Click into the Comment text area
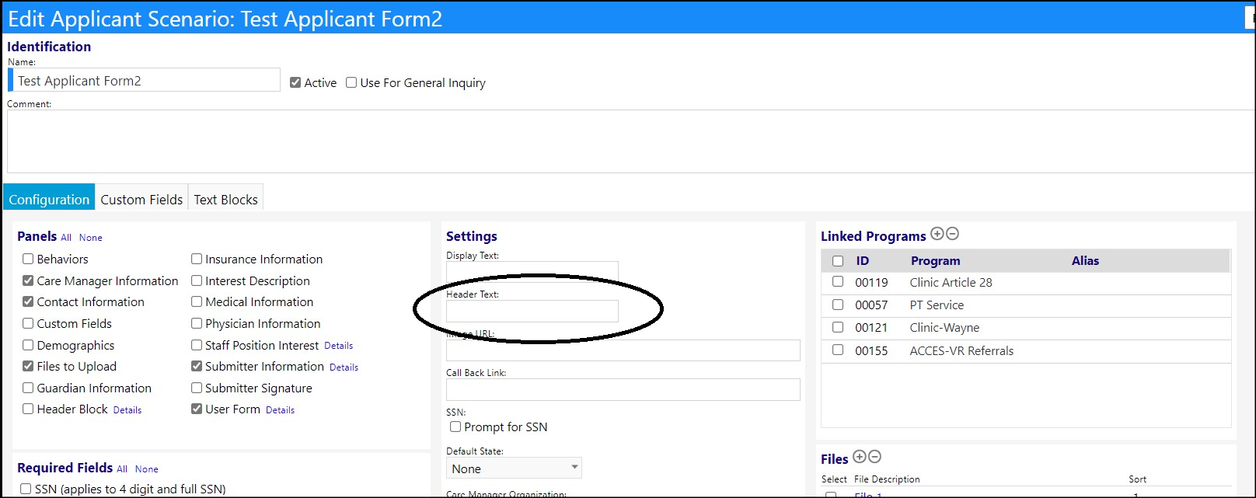Image resolution: width=1256 pixels, height=498 pixels. (631, 141)
